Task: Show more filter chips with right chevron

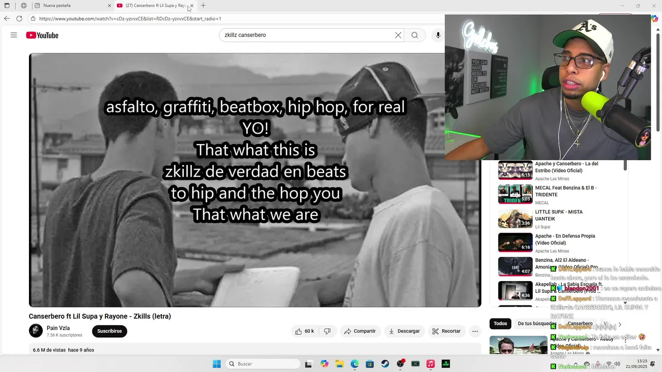Action: (620, 324)
